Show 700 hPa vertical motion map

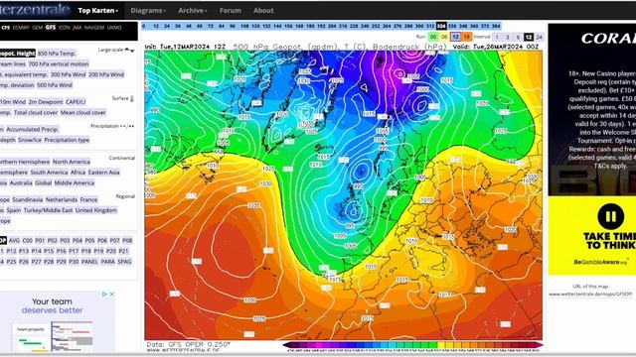click(x=59, y=63)
